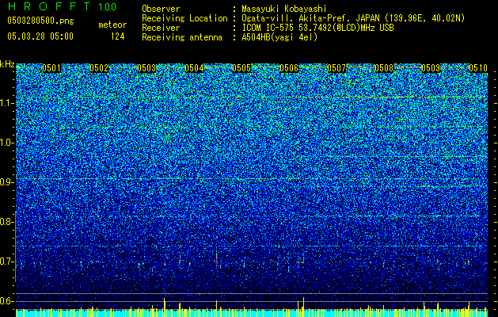Click the 1.1 kHz axis tick label
498x317 pixels.
point(7,103)
